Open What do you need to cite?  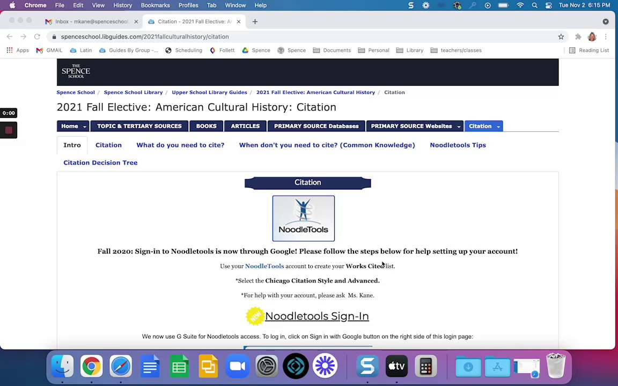pos(180,145)
